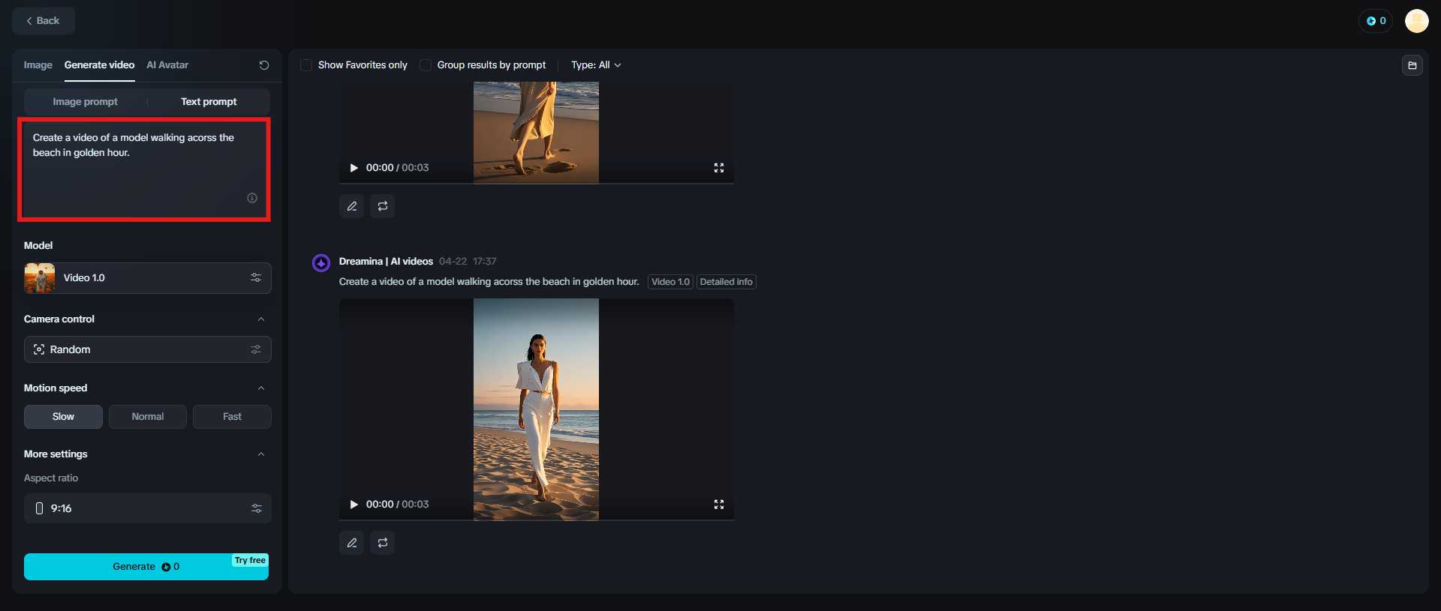
Task: Open Camera control Random settings icon
Action: click(x=256, y=349)
